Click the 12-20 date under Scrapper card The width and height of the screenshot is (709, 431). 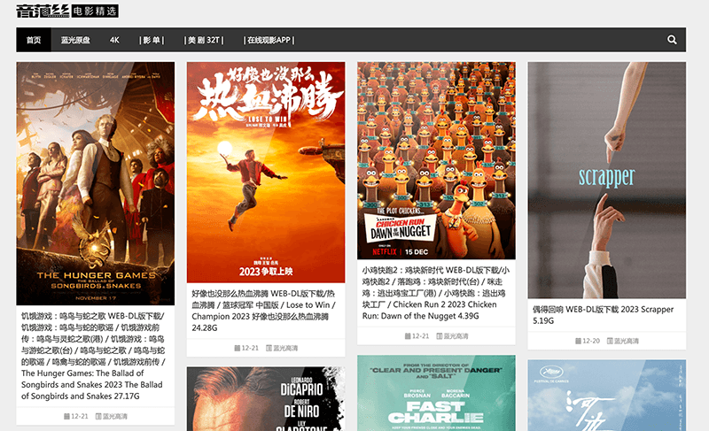coord(588,341)
